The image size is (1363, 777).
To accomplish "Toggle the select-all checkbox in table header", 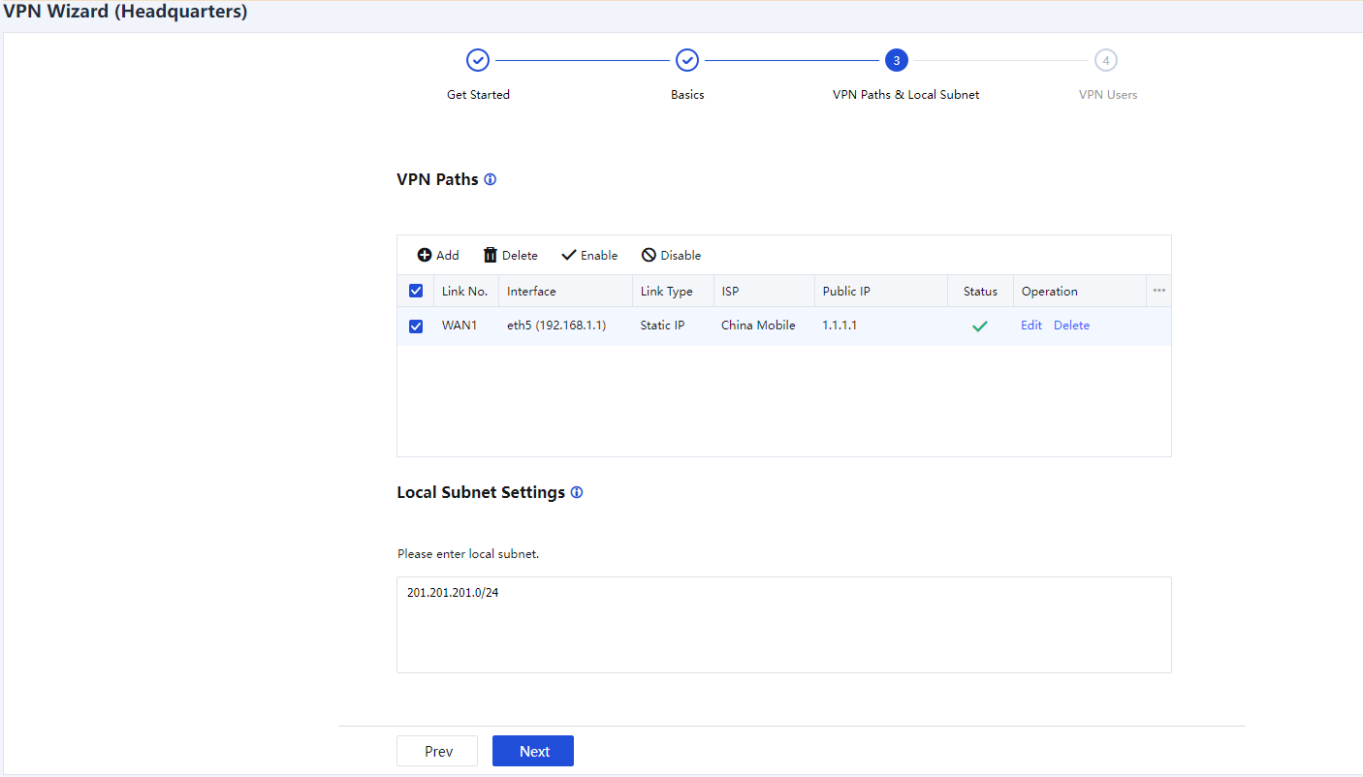I will [x=416, y=292].
